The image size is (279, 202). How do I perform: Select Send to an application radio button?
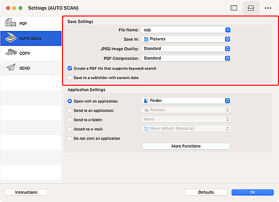coord(70,111)
